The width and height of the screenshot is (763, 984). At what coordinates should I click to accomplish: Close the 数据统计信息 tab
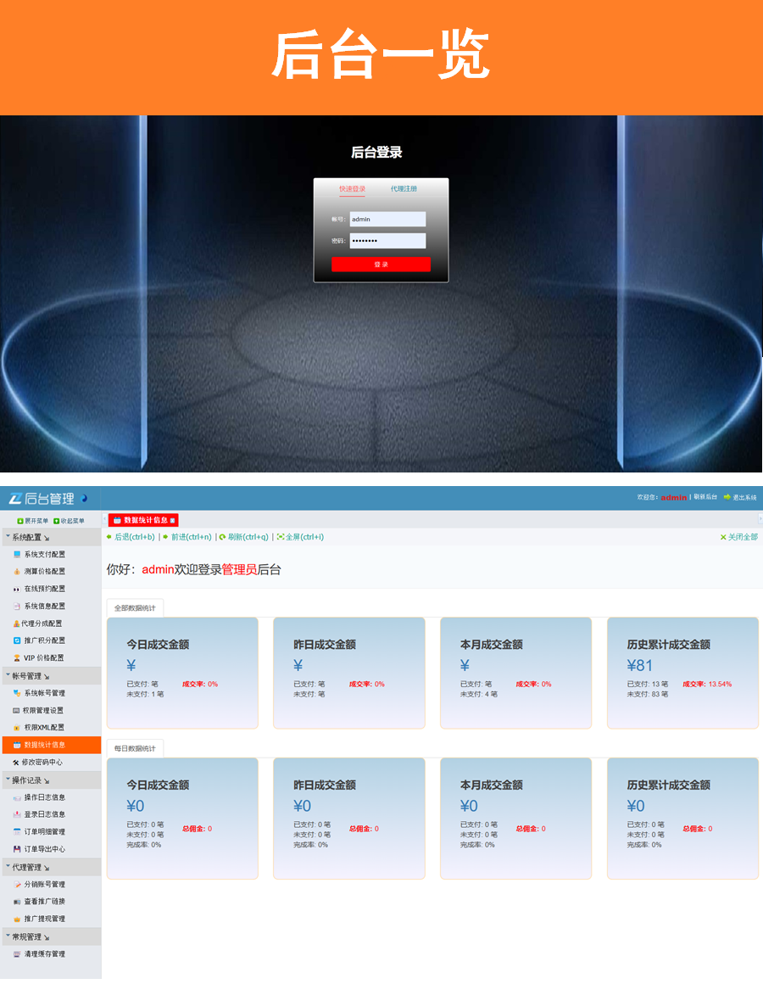coord(173,520)
